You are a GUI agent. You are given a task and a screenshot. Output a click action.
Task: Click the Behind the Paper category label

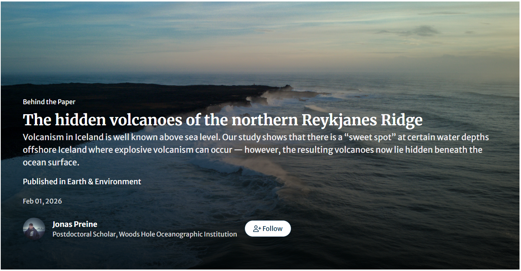click(x=49, y=102)
